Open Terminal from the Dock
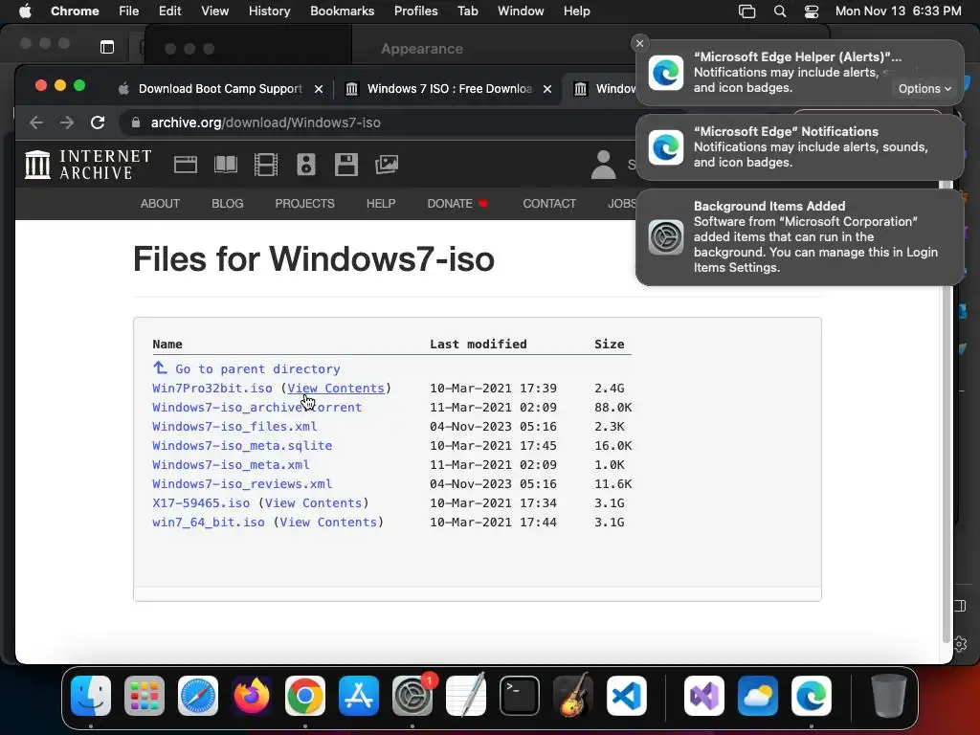The height and width of the screenshot is (735, 980). 520,696
